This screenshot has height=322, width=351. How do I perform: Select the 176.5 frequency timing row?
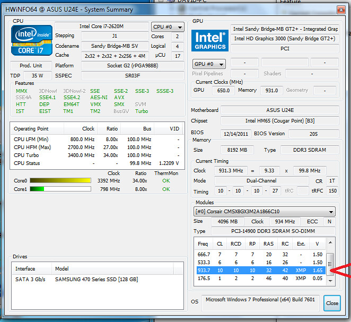click(x=260, y=279)
